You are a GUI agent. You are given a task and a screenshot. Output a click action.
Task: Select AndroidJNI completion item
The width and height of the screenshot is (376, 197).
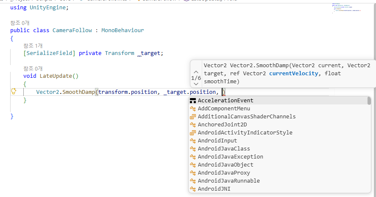click(278, 189)
